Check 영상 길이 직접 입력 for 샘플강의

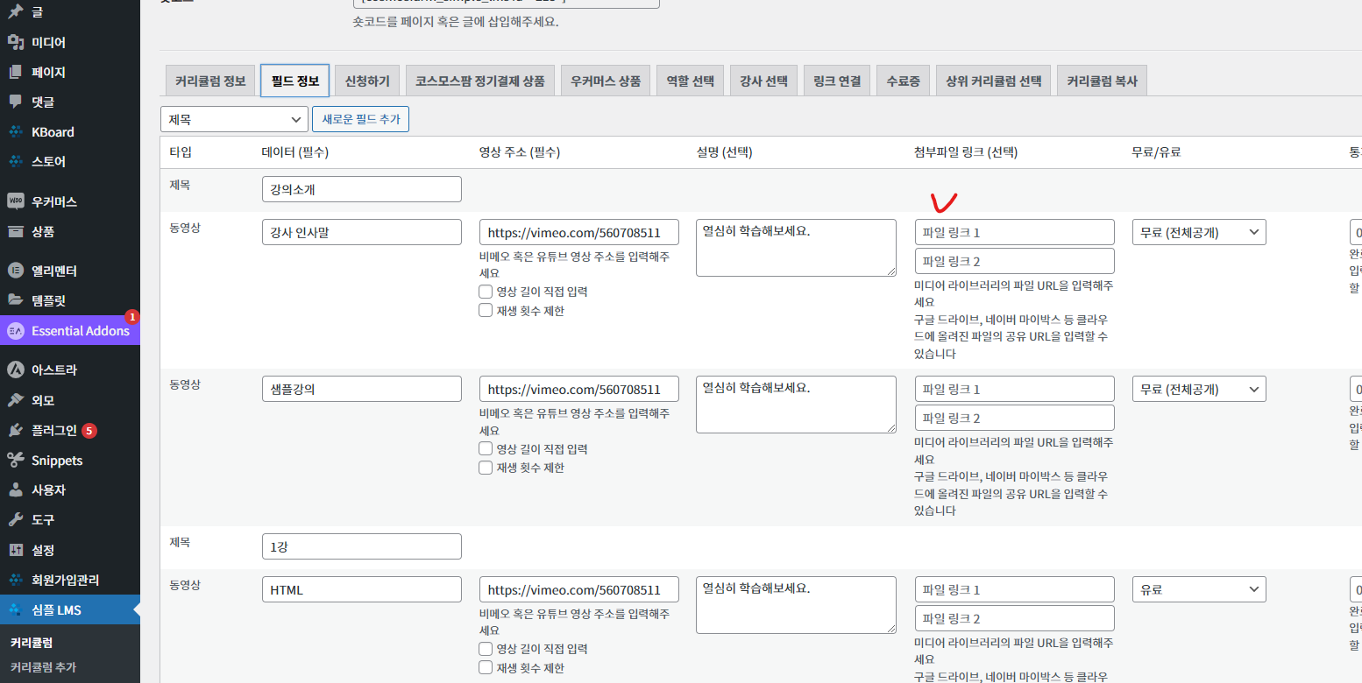(x=486, y=448)
